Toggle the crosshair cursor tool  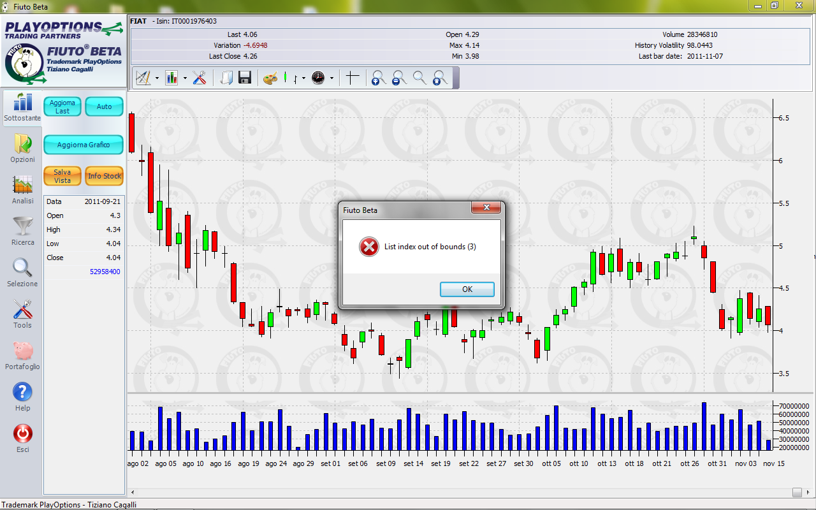(353, 78)
